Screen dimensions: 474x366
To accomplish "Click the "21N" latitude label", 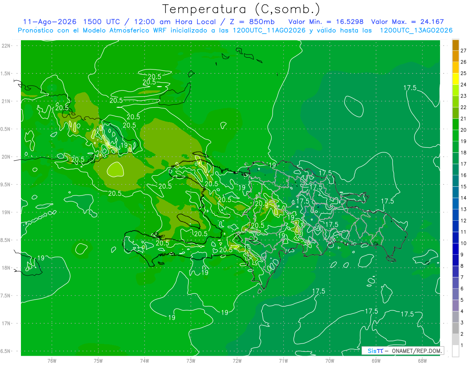I will tap(6, 101).
